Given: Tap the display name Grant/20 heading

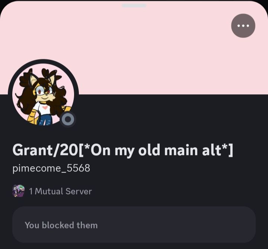Looking at the screenshot, I should coord(123,150).
